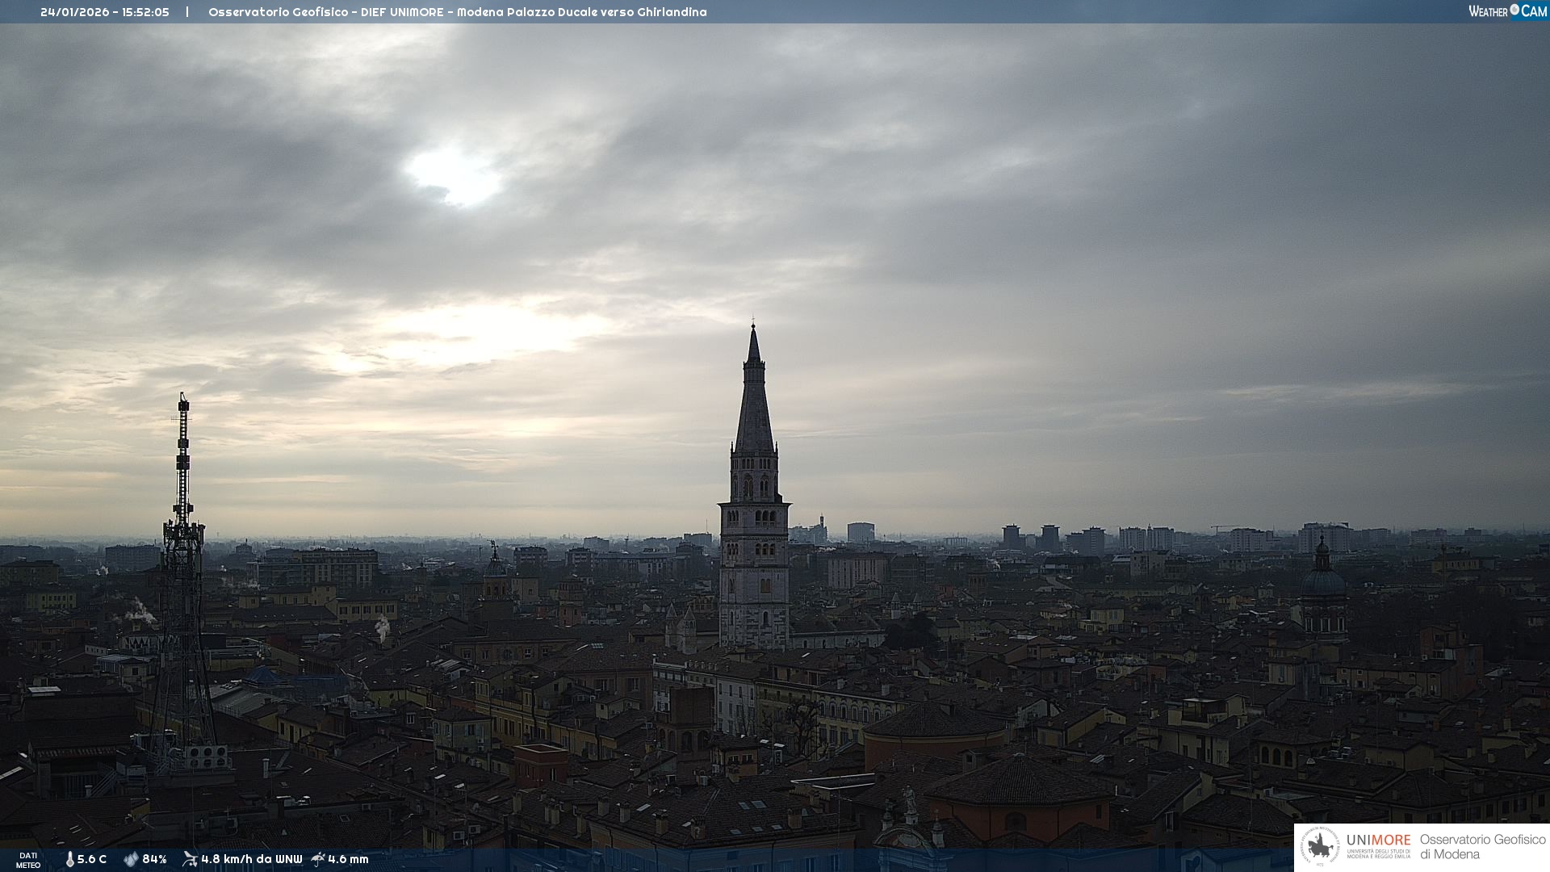Click the UNIMORE university crest emblem
Image resolution: width=1550 pixels, height=872 pixels.
1321,847
